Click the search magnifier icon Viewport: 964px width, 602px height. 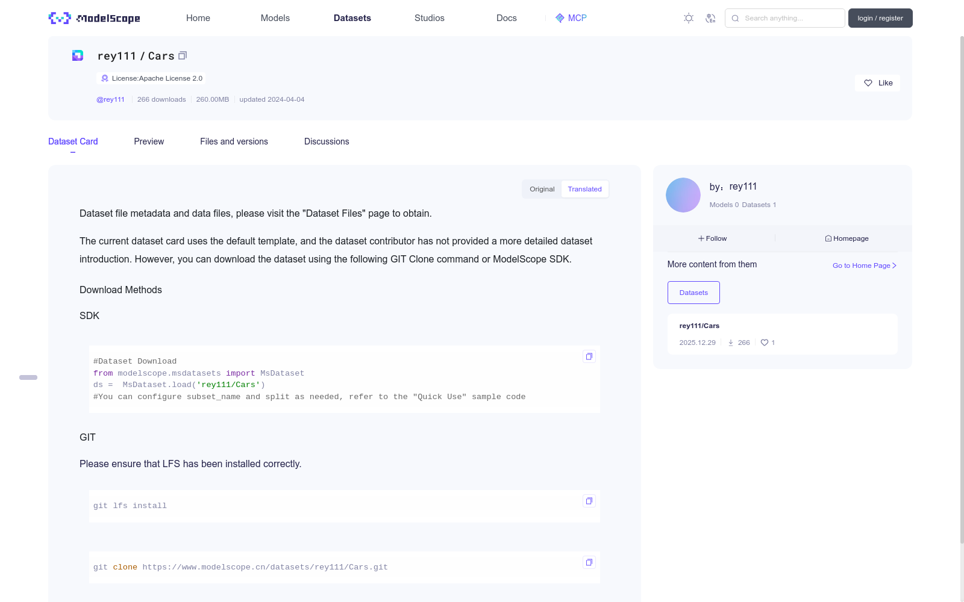pos(735,18)
